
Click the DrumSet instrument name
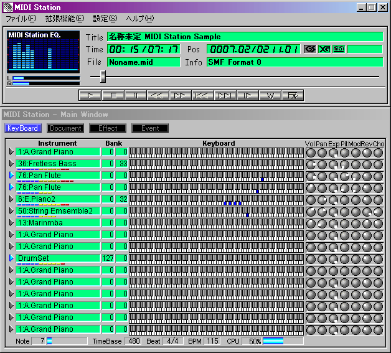tap(58, 258)
